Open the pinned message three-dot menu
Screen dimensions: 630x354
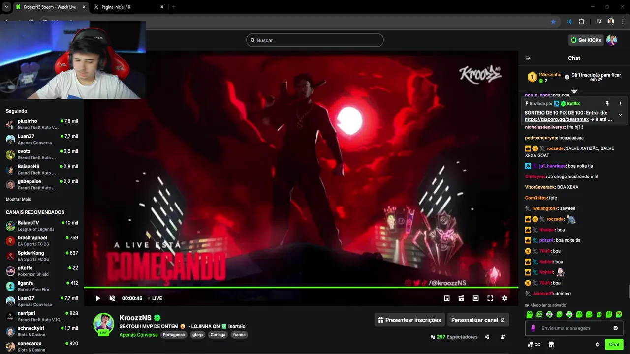tap(620, 104)
